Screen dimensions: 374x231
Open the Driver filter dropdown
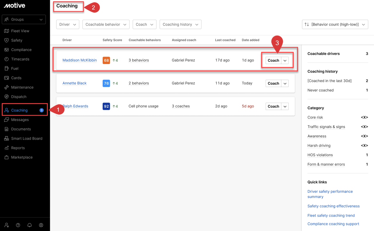[67, 24]
